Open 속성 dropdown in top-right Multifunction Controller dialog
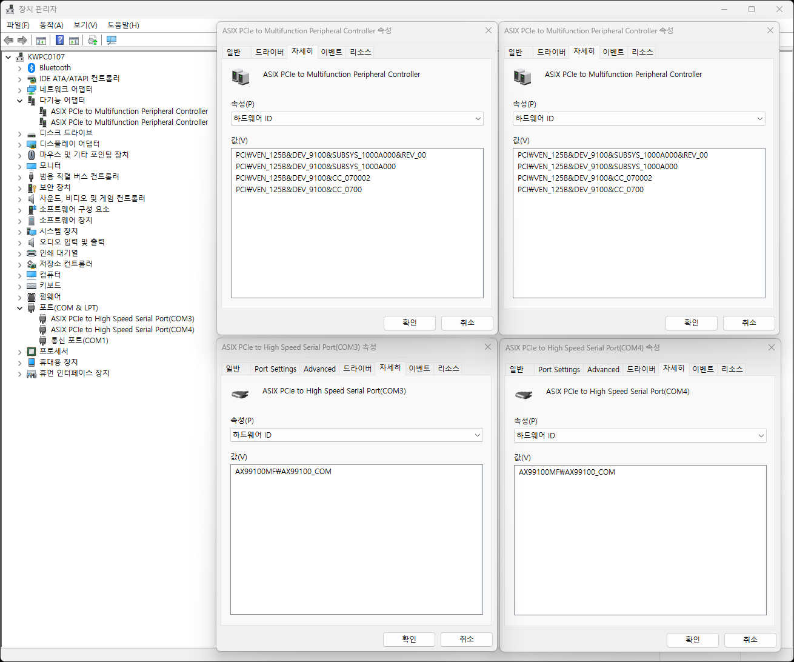794x662 pixels. 639,119
